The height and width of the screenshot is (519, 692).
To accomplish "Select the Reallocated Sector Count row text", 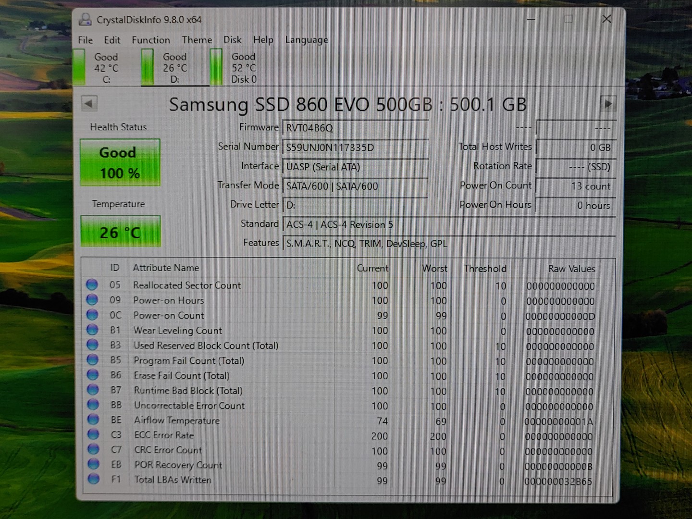I will coord(187,285).
